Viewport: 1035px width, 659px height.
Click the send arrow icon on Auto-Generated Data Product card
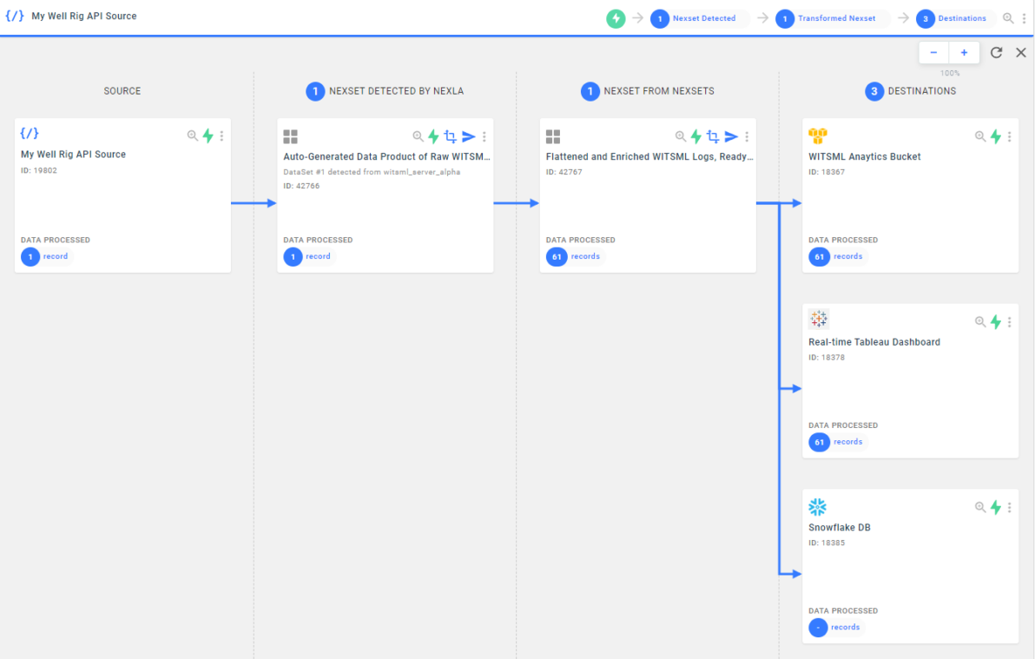469,136
